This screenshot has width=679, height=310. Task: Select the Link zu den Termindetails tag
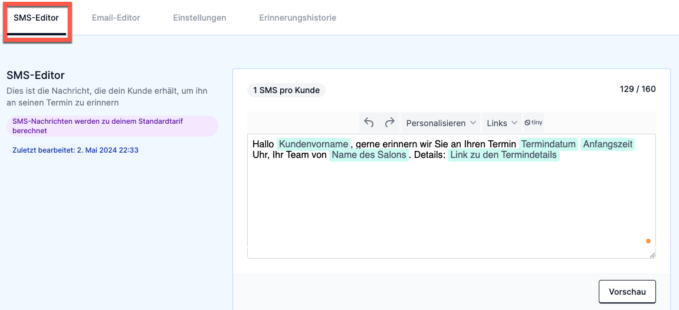(x=504, y=155)
